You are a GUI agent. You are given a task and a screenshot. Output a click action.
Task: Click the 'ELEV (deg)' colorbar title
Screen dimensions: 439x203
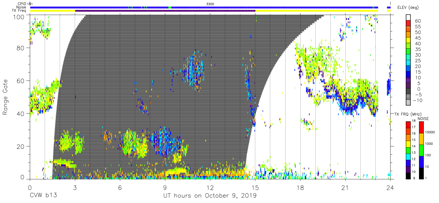[408, 7]
